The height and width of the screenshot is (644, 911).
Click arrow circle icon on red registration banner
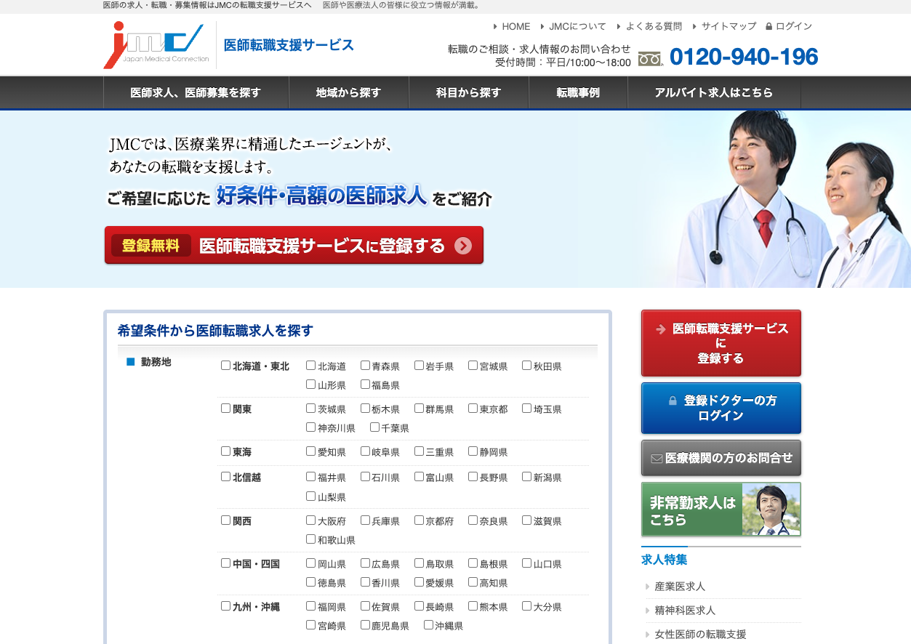point(463,246)
